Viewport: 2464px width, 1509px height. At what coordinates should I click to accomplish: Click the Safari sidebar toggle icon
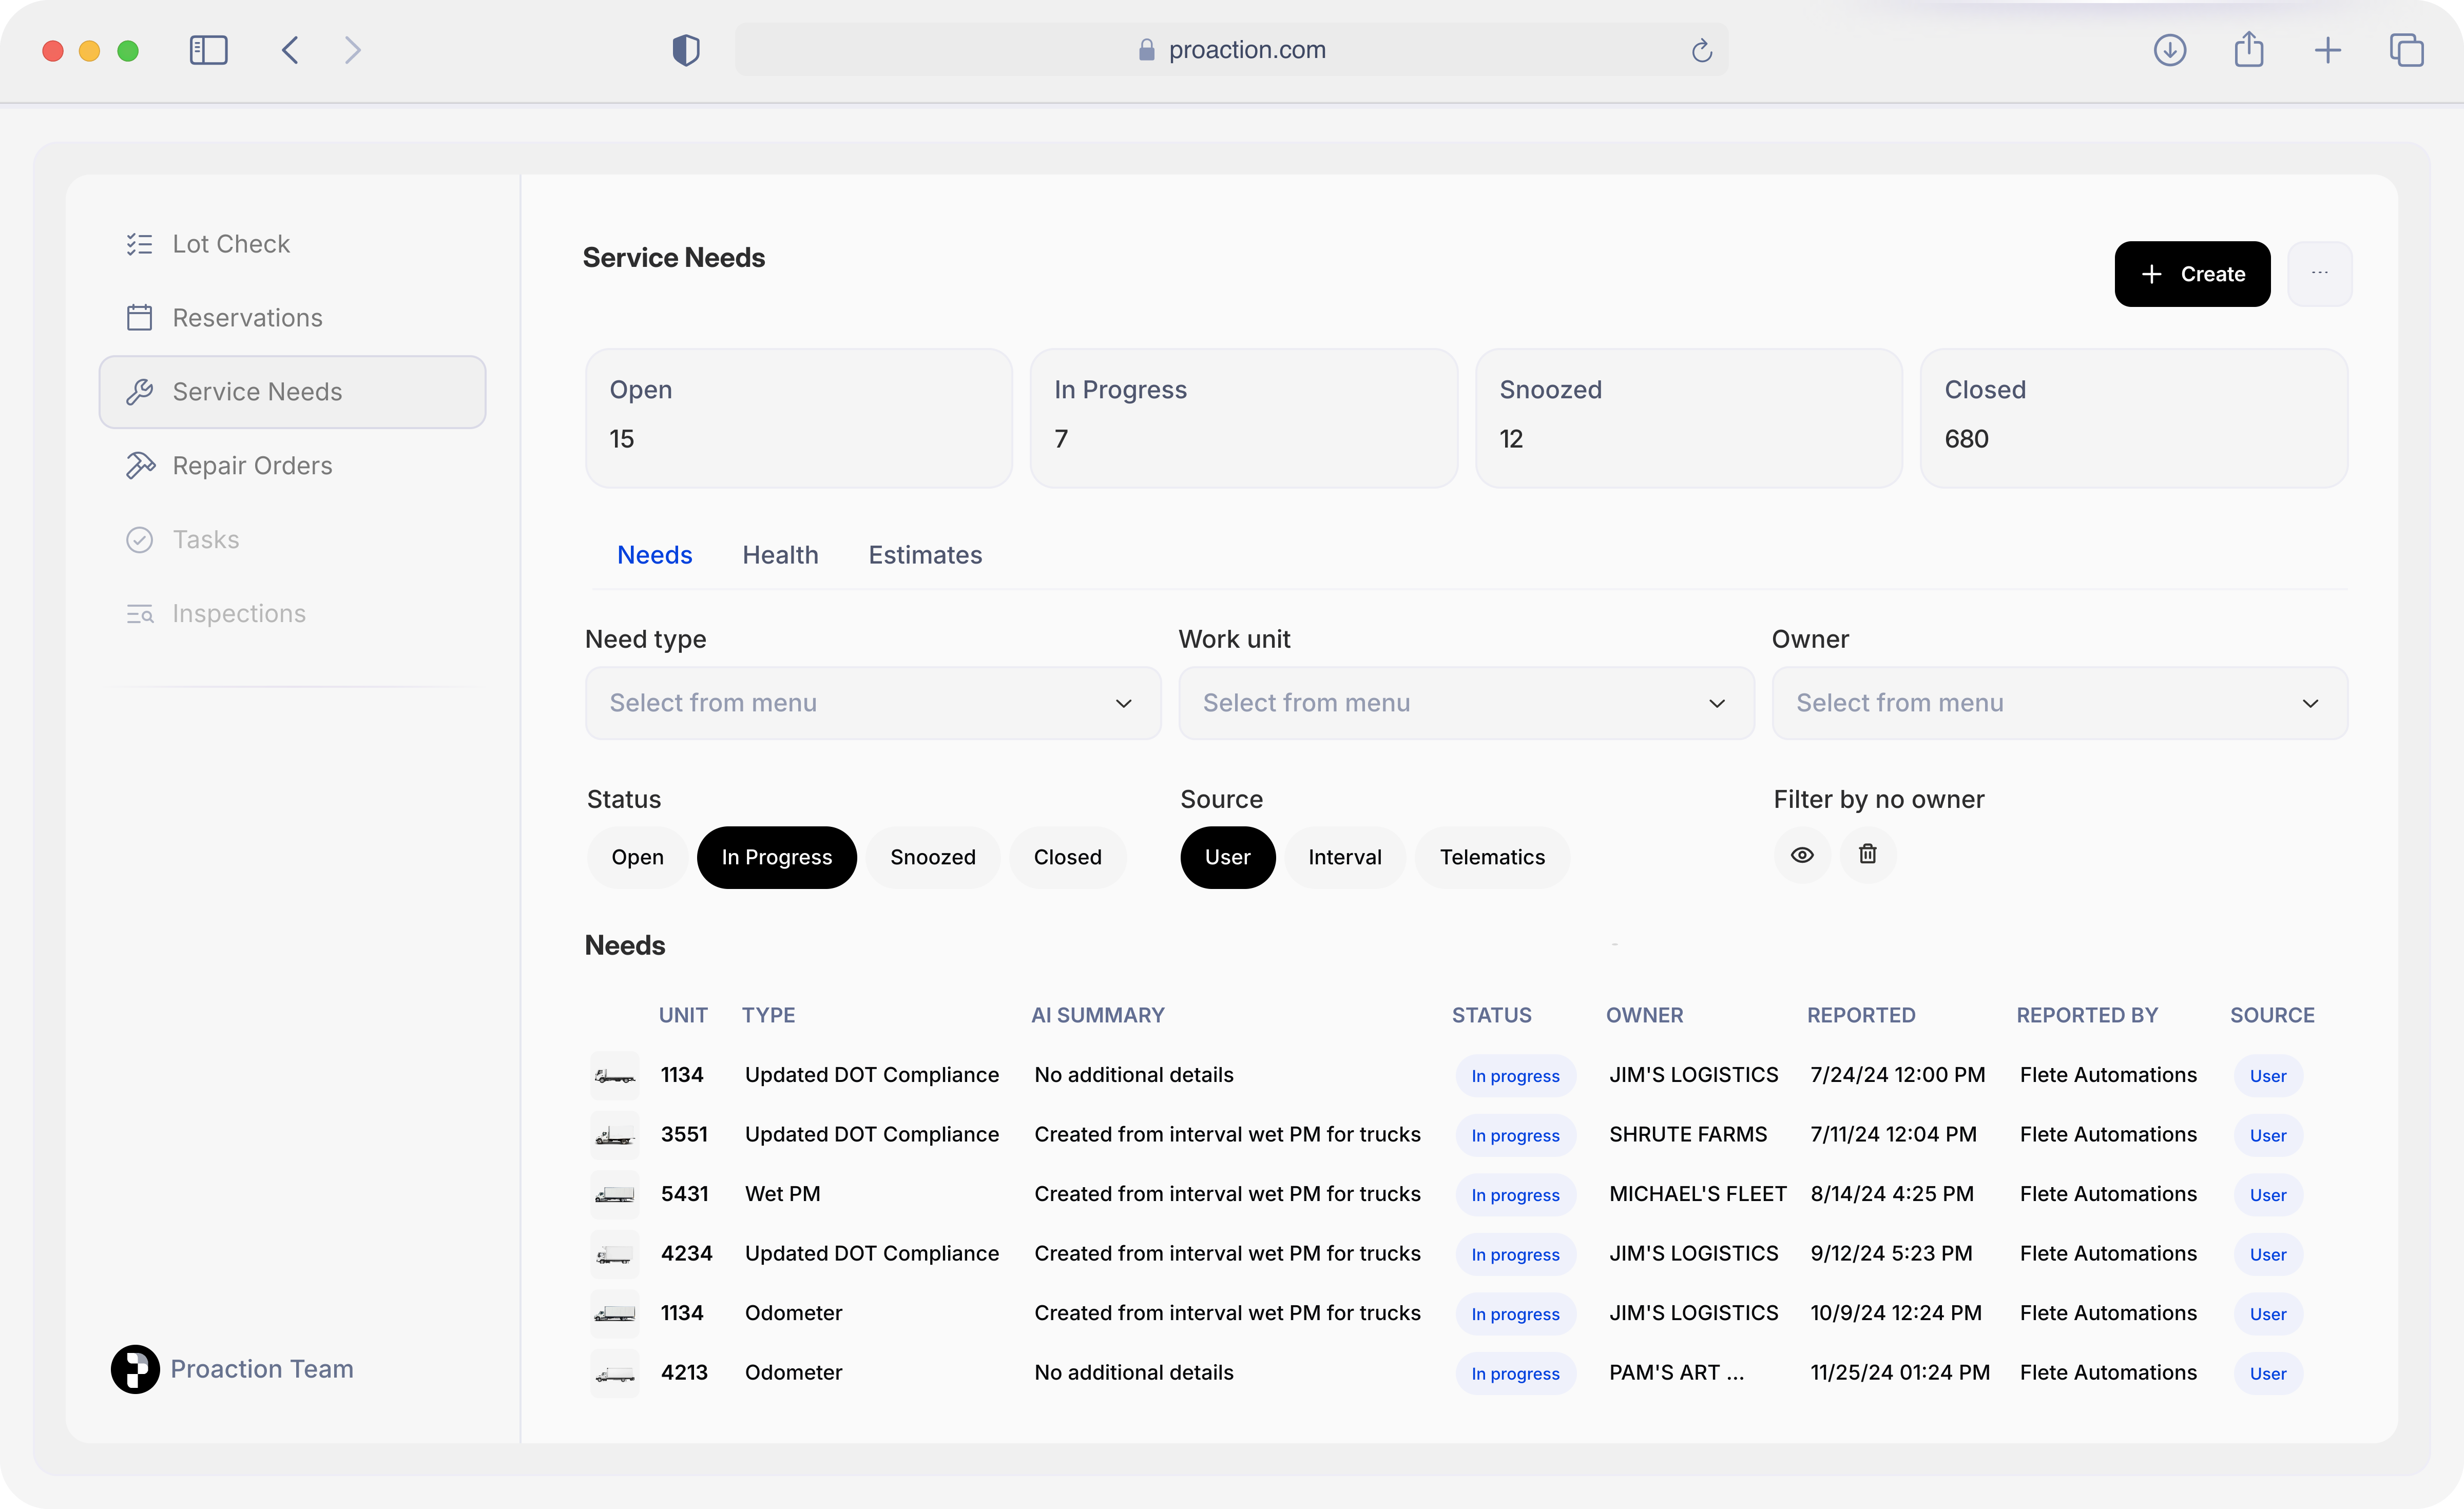pyautogui.click(x=208, y=50)
